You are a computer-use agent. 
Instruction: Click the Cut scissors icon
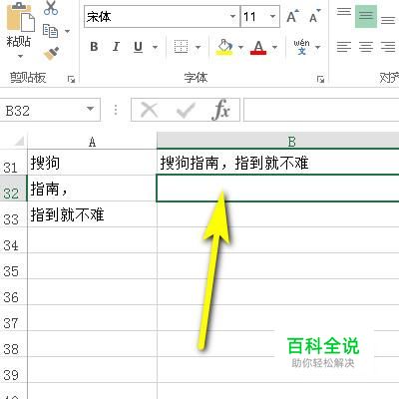point(51,8)
